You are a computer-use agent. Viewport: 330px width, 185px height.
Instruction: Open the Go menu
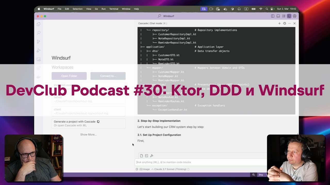(96, 9)
